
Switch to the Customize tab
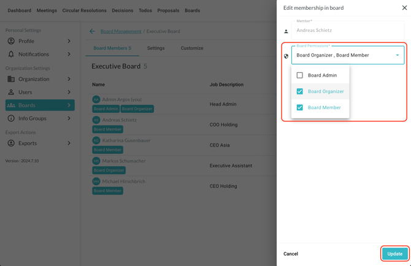tap(191, 48)
